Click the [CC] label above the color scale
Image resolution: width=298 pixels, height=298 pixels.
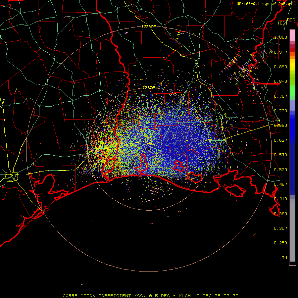(283, 23)
